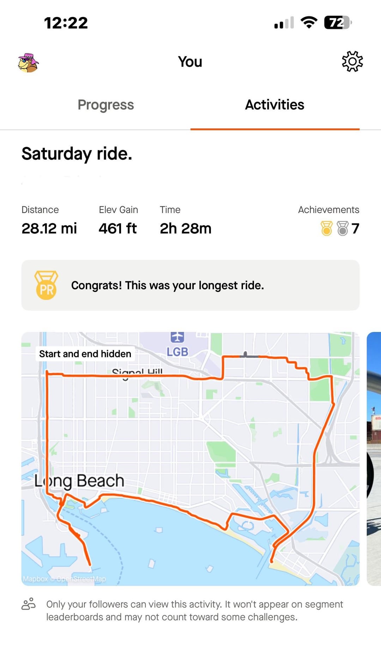381x647 pixels.
Task: Tap the Elev Gain 461 ft stat
Action: pyautogui.click(x=118, y=220)
